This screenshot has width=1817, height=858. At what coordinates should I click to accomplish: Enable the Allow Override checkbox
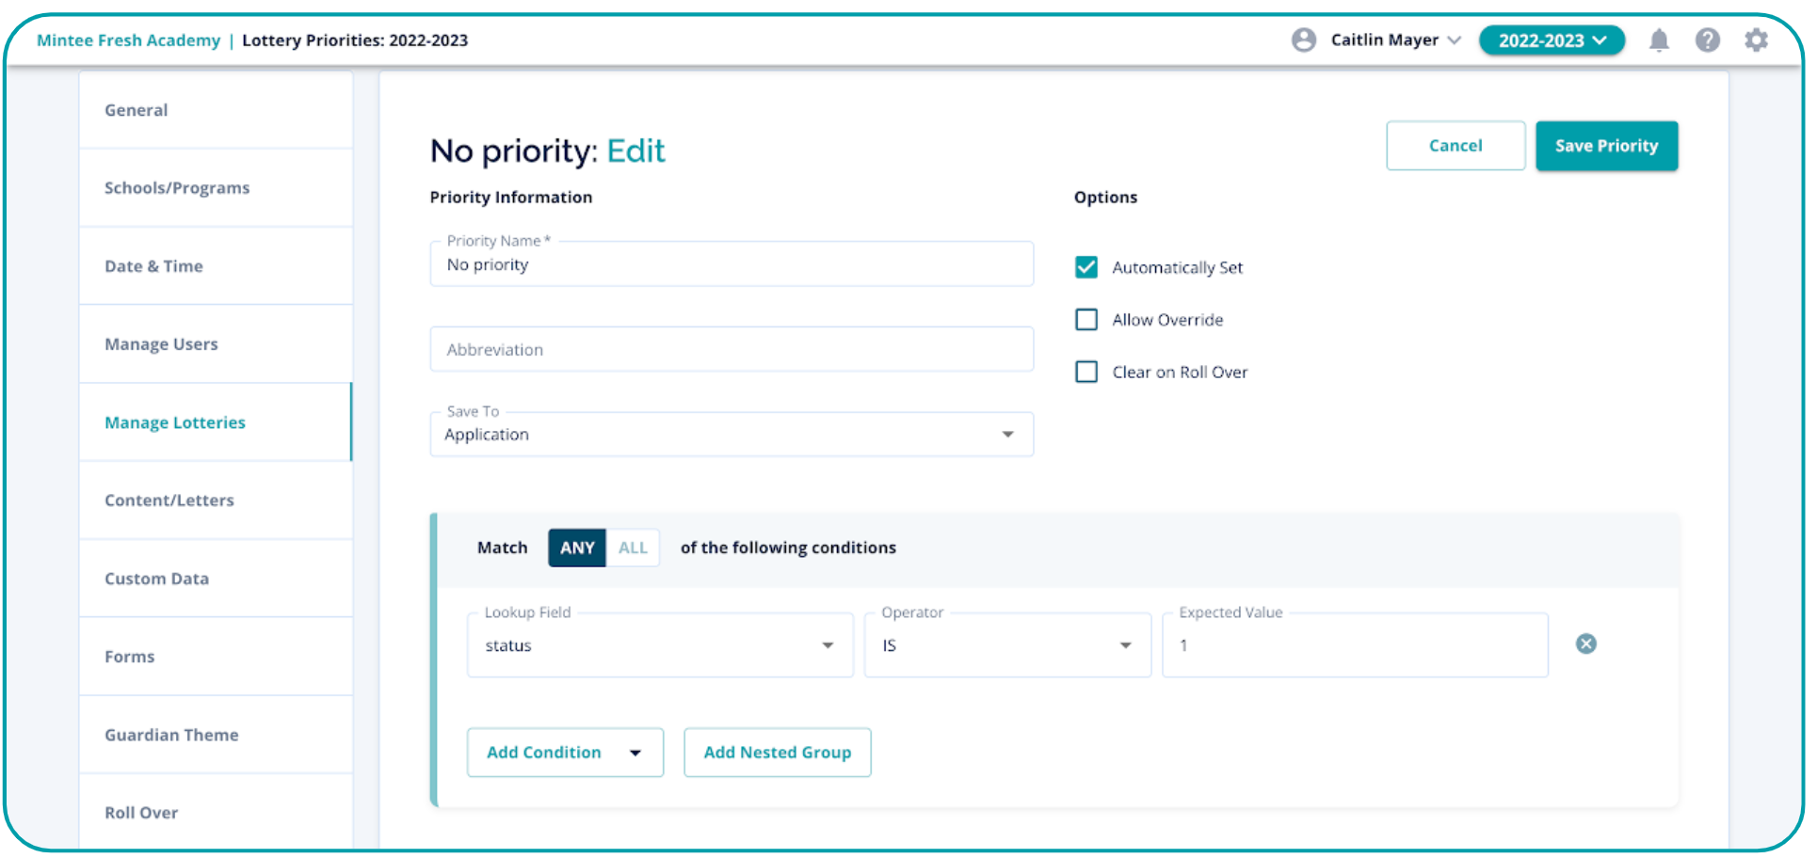point(1086,320)
